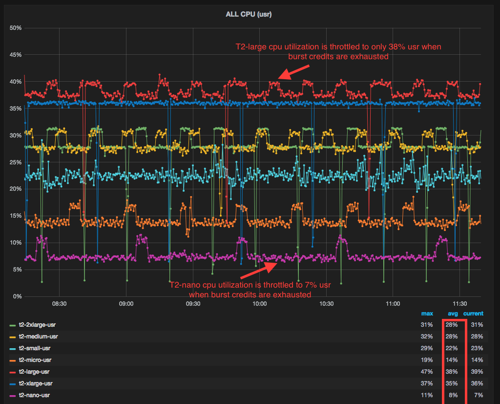Image resolution: width=500 pixels, height=404 pixels.
Task: Click the 10:00 time axis label
Action: tap(259, 304)
